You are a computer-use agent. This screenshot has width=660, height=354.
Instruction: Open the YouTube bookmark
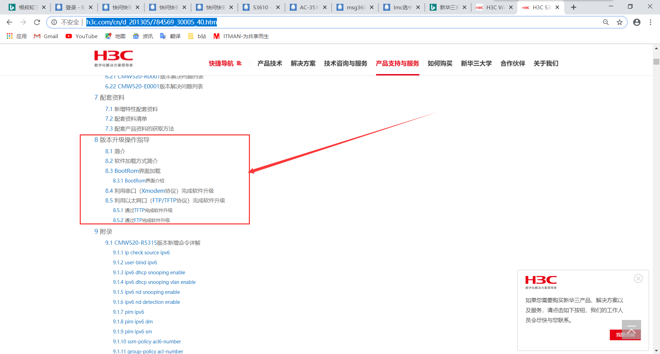pos(81,36)
